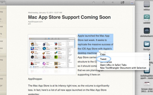Select New TextWrangler Document with Selection
The width and height of the screenshot is (153, 95).
point(123,68)
